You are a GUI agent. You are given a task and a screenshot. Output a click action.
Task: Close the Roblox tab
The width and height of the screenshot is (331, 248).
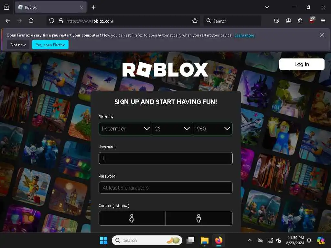click(81, 7)
